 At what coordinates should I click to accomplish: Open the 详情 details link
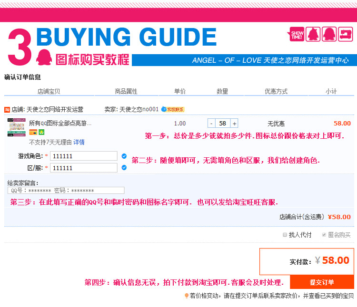pyautogui.click(x=79, y=142)
